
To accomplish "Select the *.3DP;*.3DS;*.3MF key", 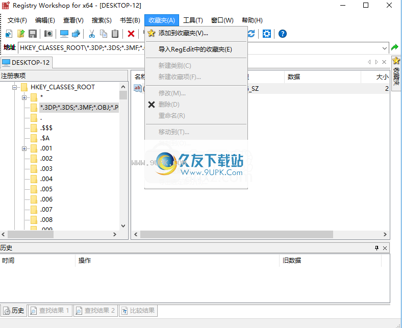I will pyautogui.click(x=79, y=107).
